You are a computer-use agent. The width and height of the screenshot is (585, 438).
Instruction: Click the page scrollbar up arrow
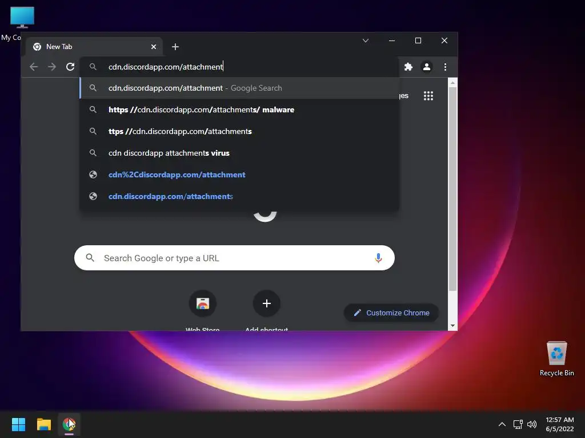click(x=452, y=83)
